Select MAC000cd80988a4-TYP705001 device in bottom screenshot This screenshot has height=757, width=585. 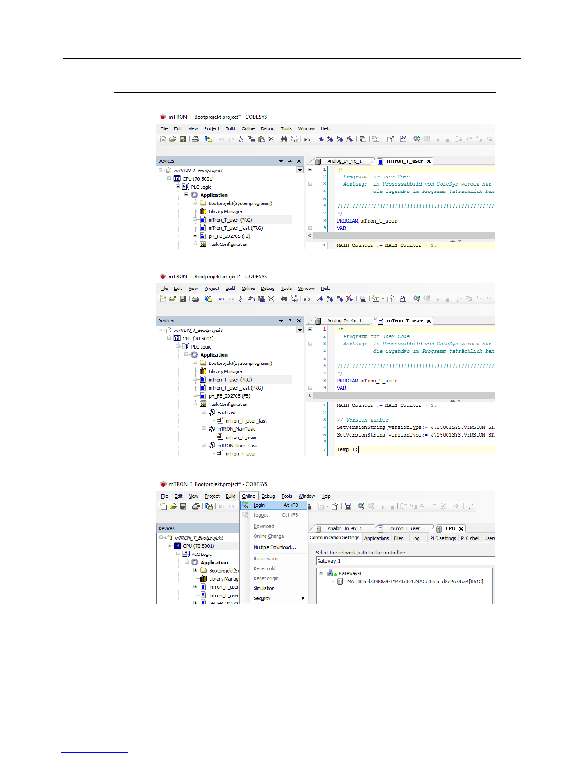pos(415,581)
